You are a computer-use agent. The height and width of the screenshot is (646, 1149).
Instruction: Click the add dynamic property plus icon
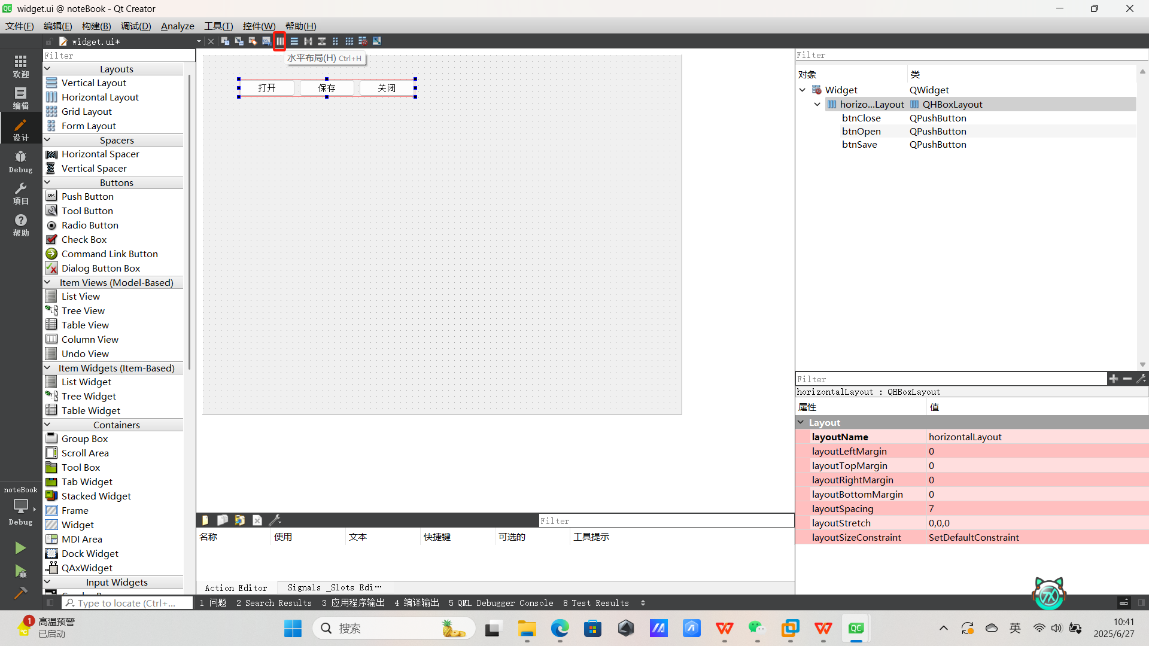[1113, 379]
